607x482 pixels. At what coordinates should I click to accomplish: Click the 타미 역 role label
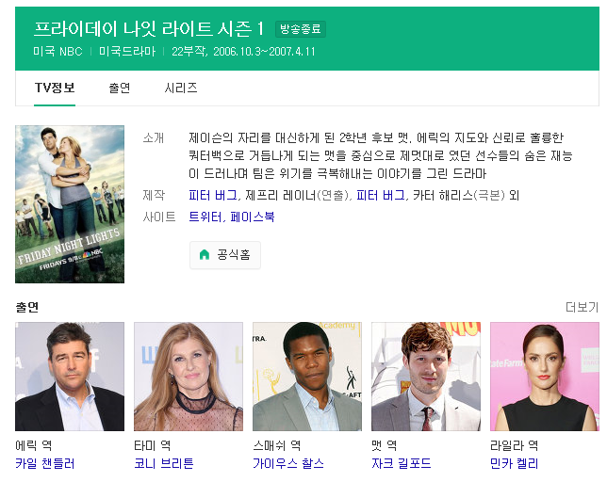(152, 445)
